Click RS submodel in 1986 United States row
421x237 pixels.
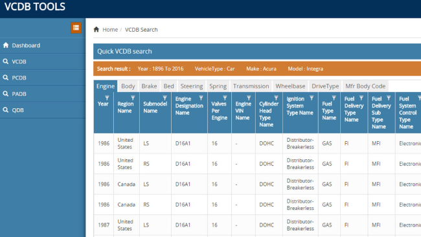click(x=146, y=164)
